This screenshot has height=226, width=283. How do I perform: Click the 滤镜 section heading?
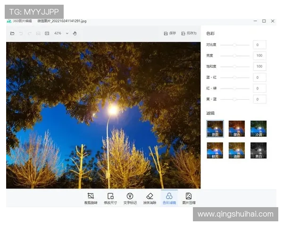coord(210,113)
